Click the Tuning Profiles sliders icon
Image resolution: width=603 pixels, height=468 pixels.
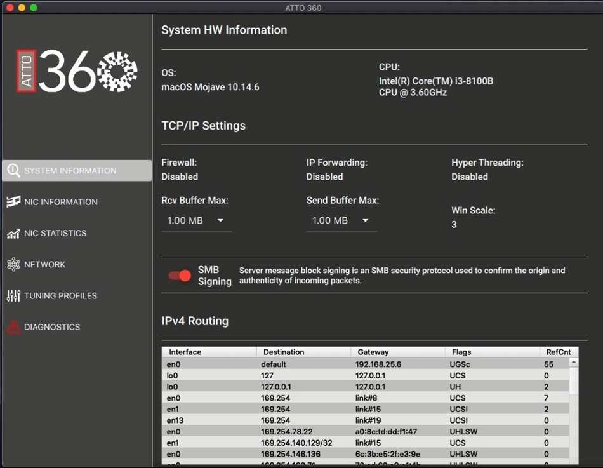pos(13,295)
